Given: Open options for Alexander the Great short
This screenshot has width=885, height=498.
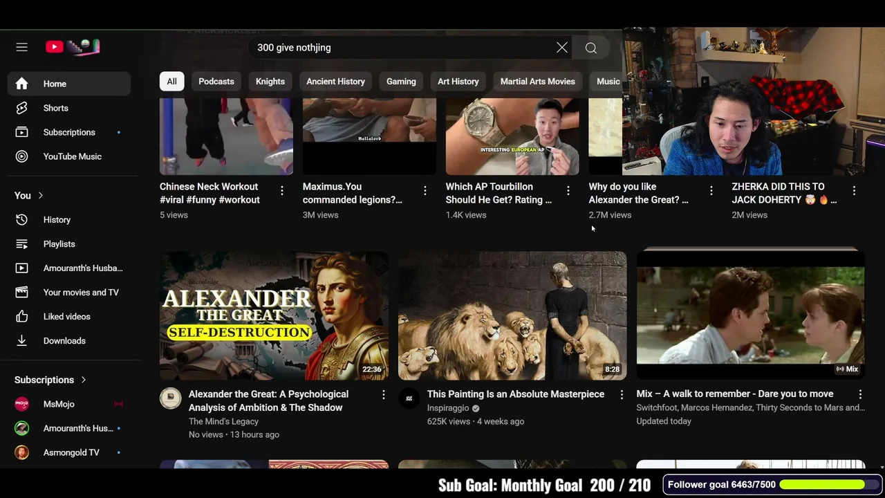Looking at the screenshot, I should [x=711, y=191].
